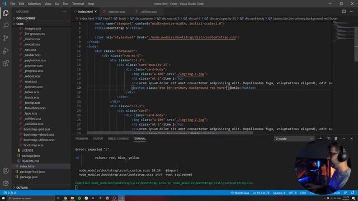Image resolution: width=358 pixels, height=201 pixels.
Task: Open the Explorer view in activity bar
Action: (x=6, y=13)
